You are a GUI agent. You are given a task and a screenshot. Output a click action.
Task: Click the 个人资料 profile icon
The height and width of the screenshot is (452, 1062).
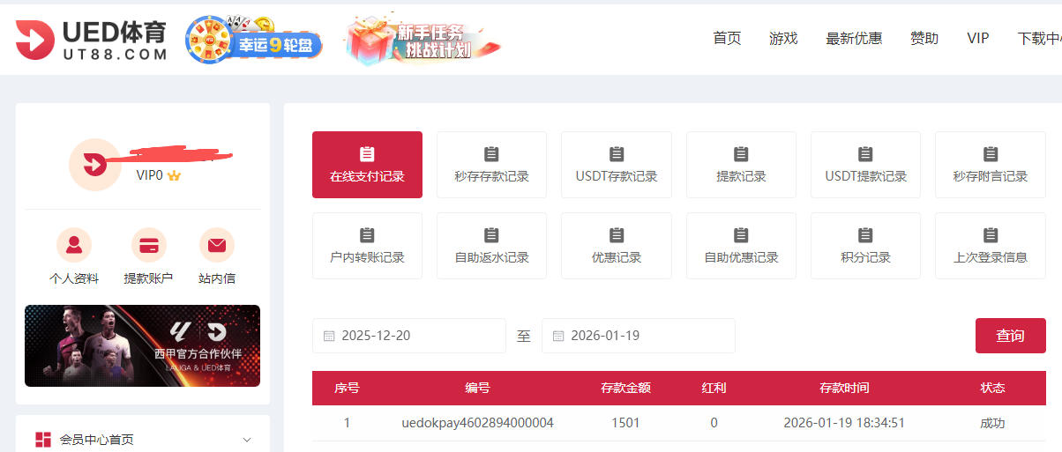click(74, 244)
